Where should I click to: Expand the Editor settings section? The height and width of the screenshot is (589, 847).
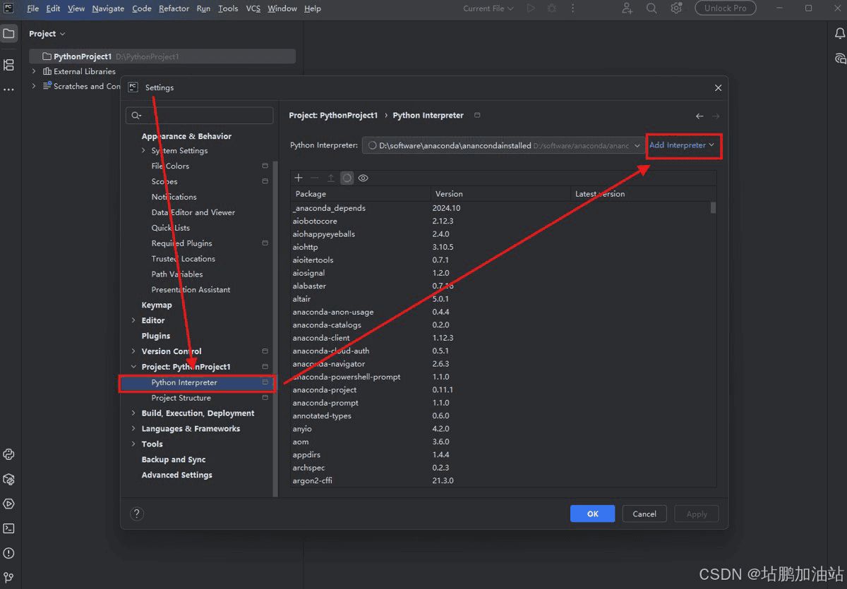[x=134, y=321]
